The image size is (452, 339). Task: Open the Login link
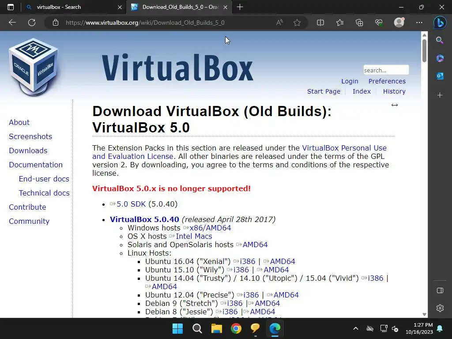350,81
